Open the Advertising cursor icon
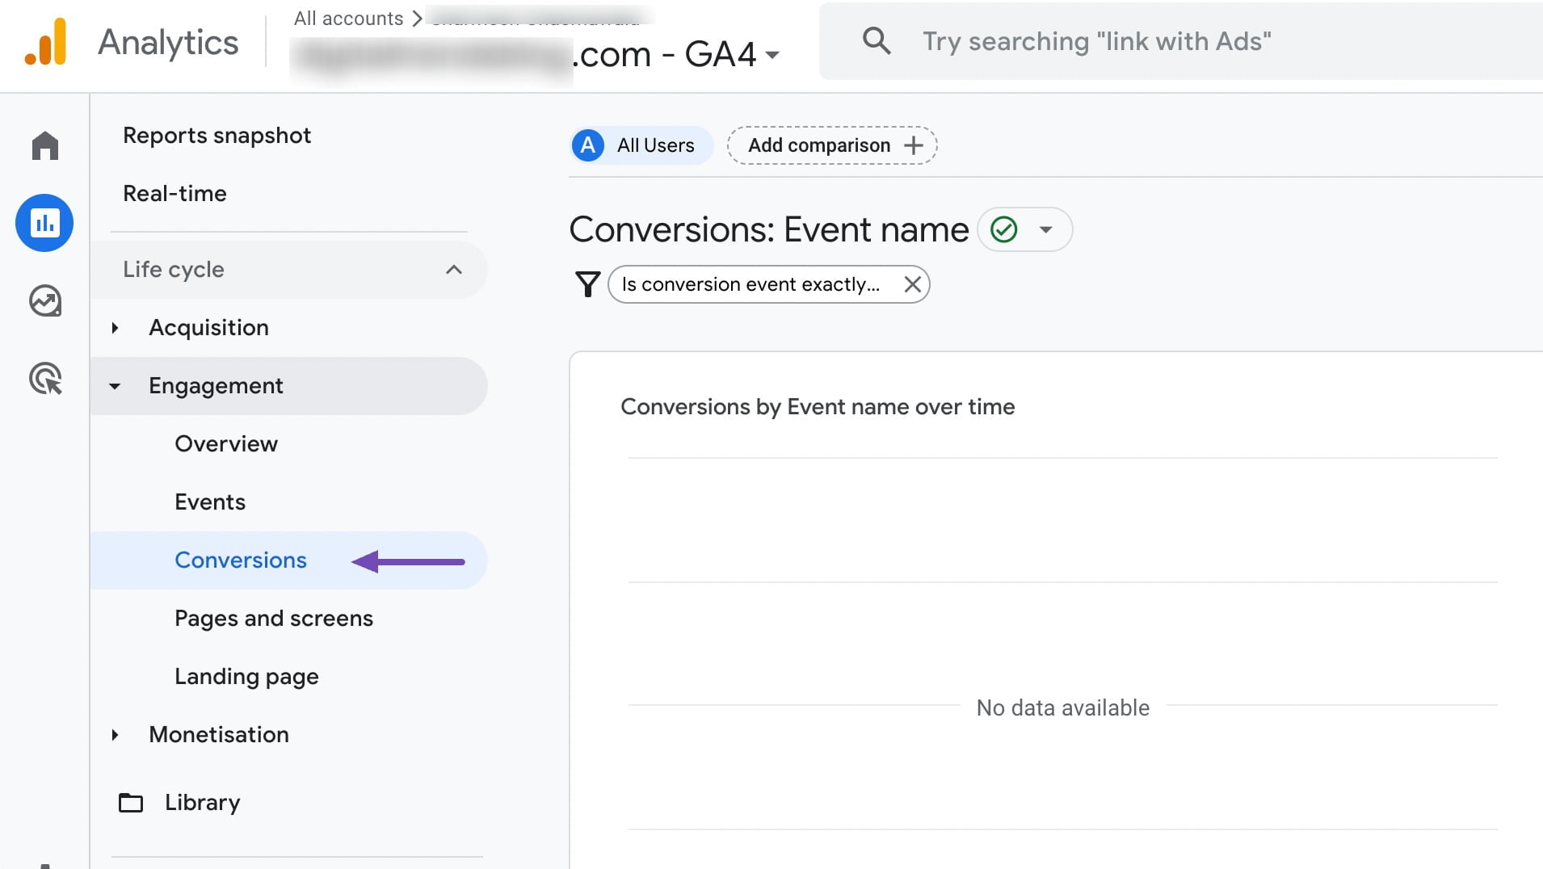 click(x=45, y=379)
